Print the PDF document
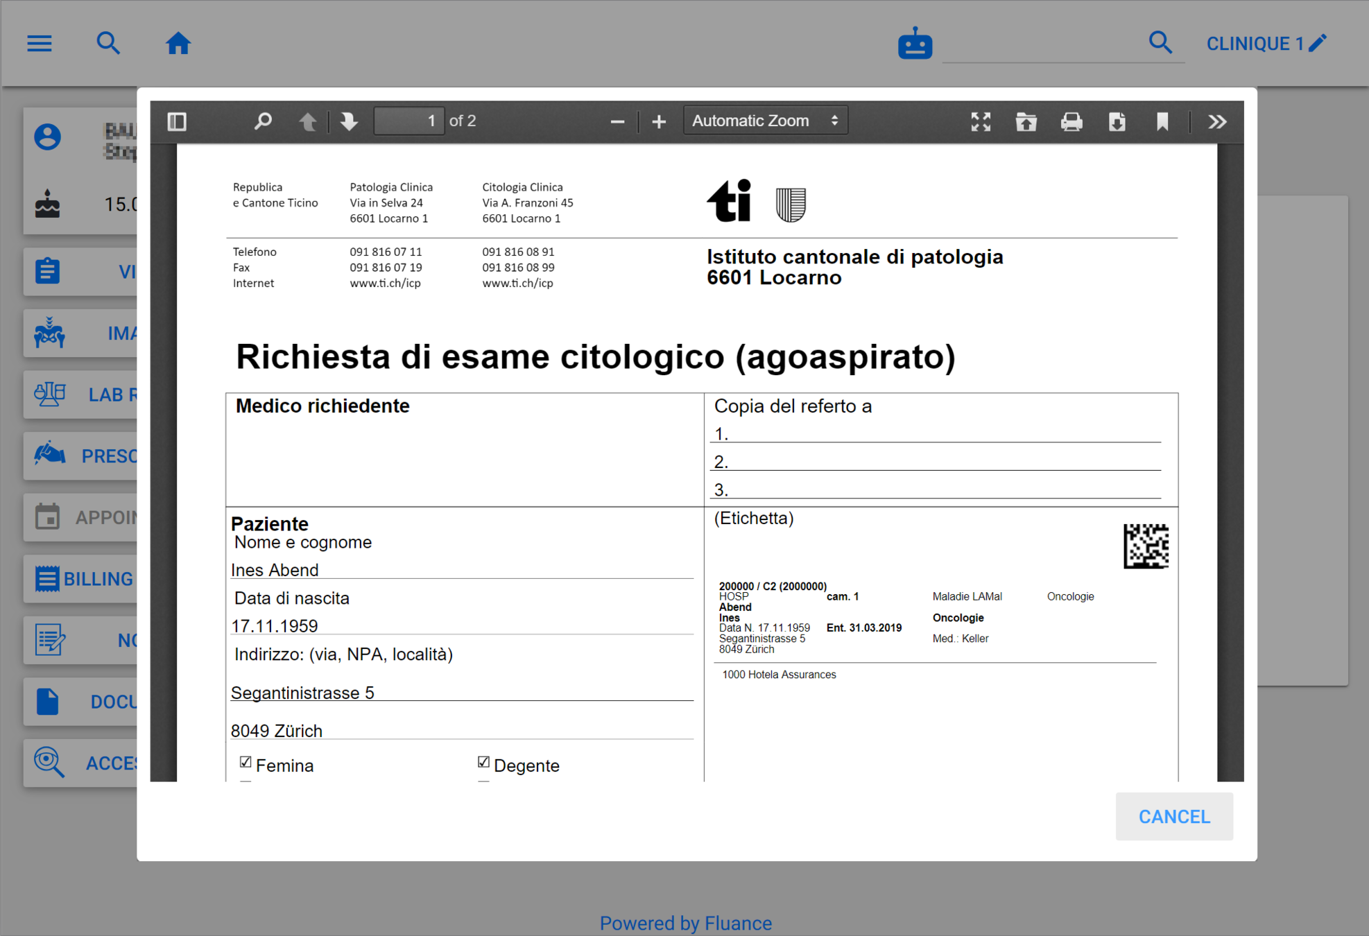Screen dimensions: 1369x936 click(1071, 121)
